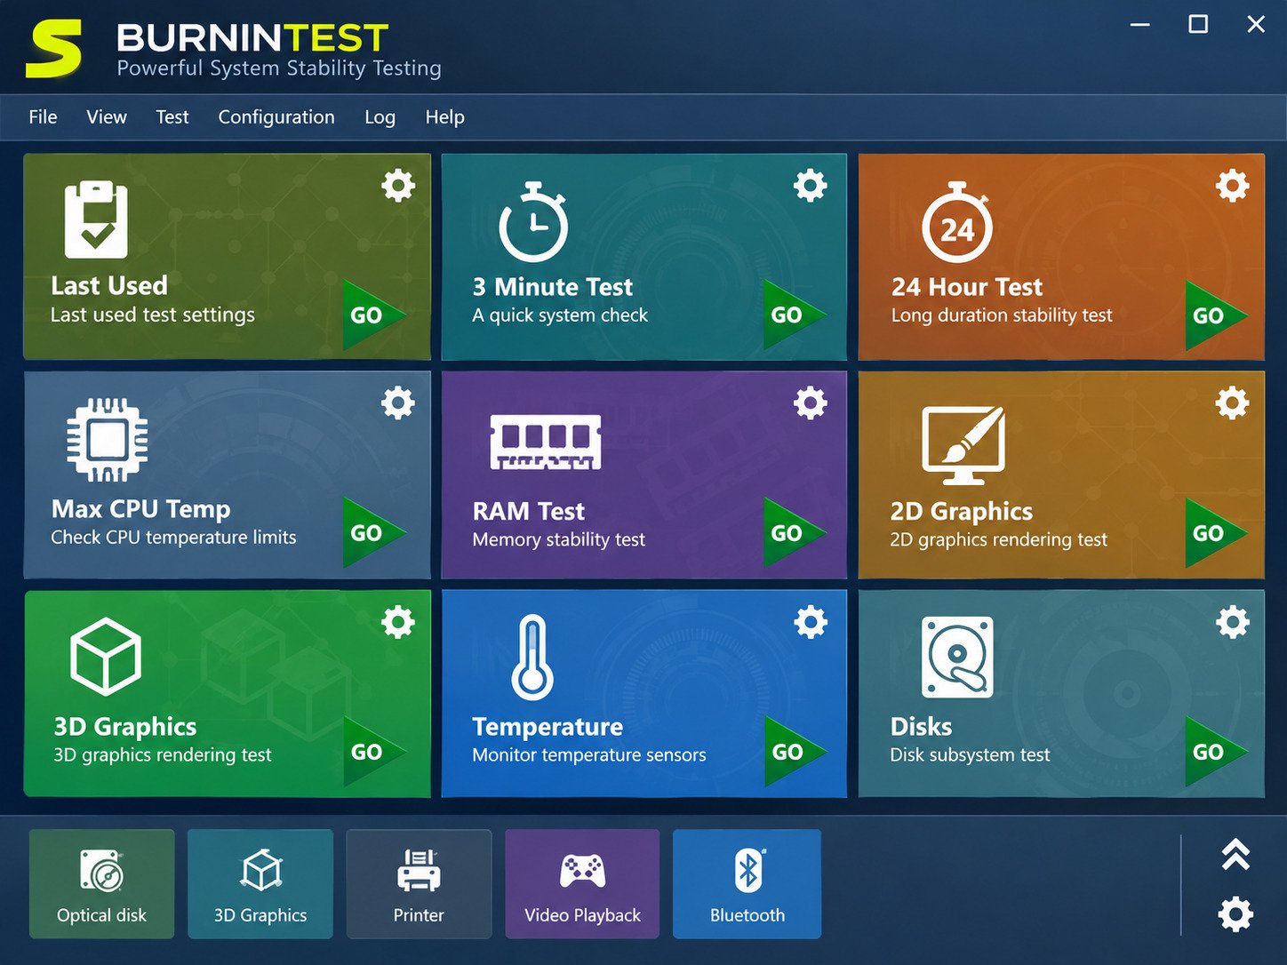The height and width of the screenshot is (965, 1287).
Task: Click the PassMark S logo
Action: [54, 49]
